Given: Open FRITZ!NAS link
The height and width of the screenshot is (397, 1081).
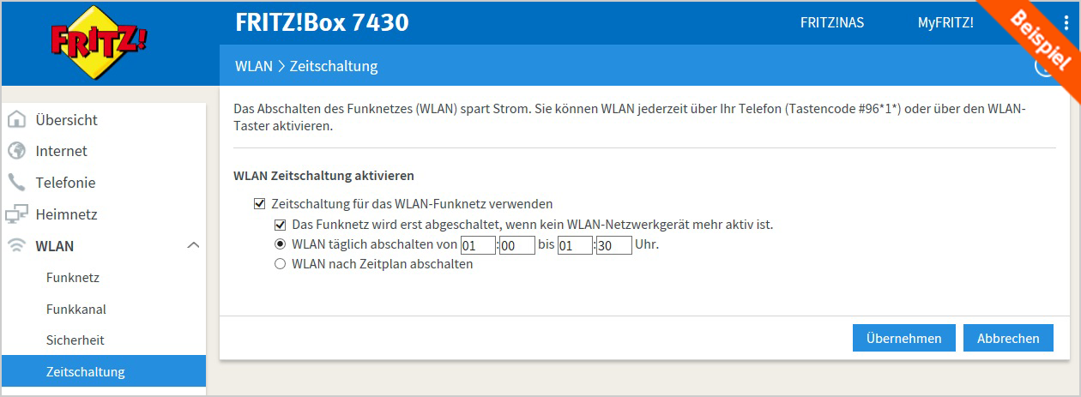Looking at the screenshot, I should pyautogui.click(x=832, y=23).
